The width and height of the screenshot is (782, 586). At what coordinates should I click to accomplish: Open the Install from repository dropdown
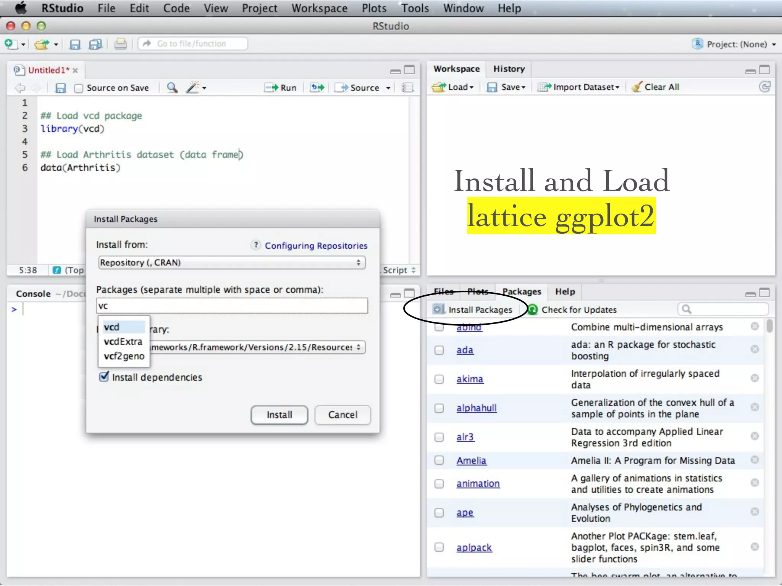tap(231, 262)
